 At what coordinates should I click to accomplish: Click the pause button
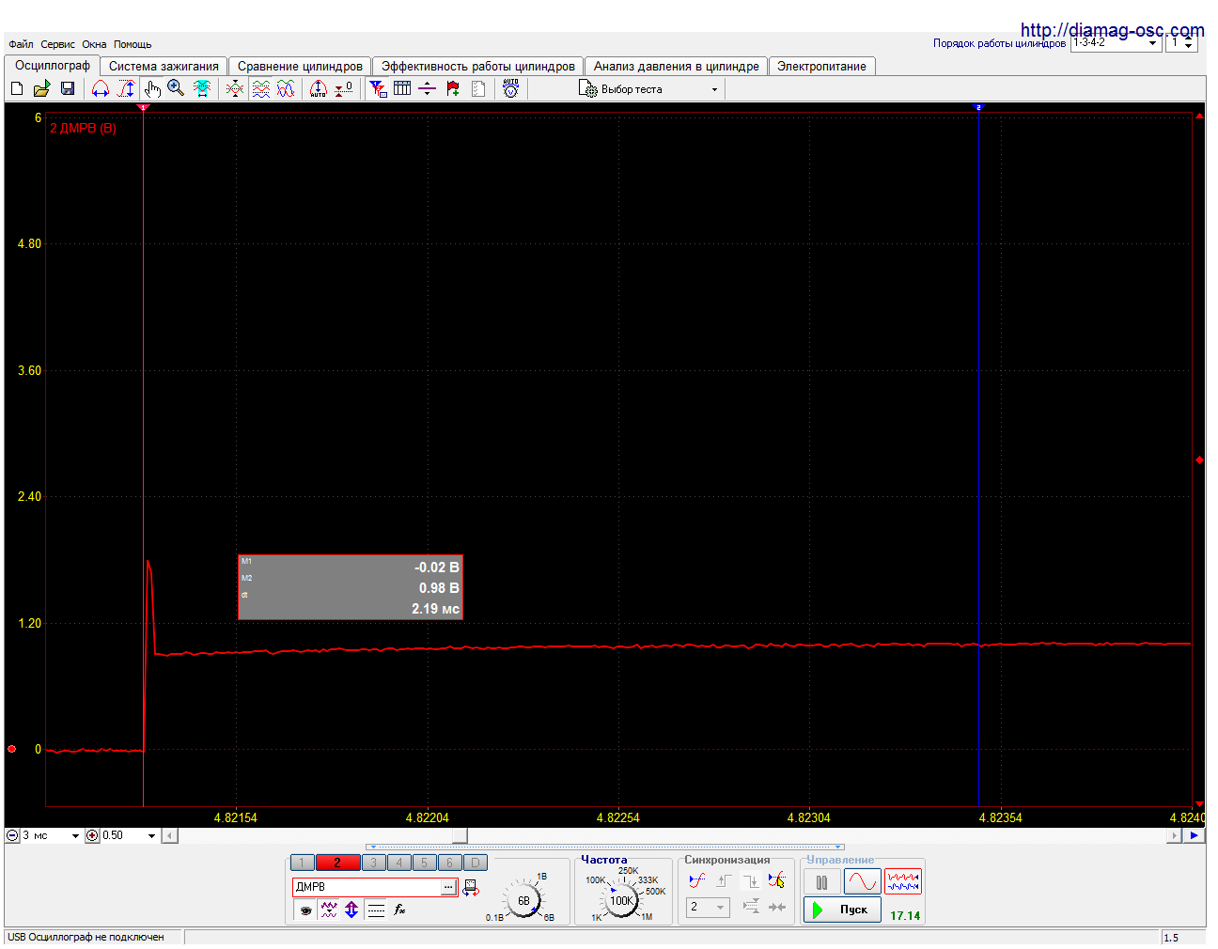821,881
